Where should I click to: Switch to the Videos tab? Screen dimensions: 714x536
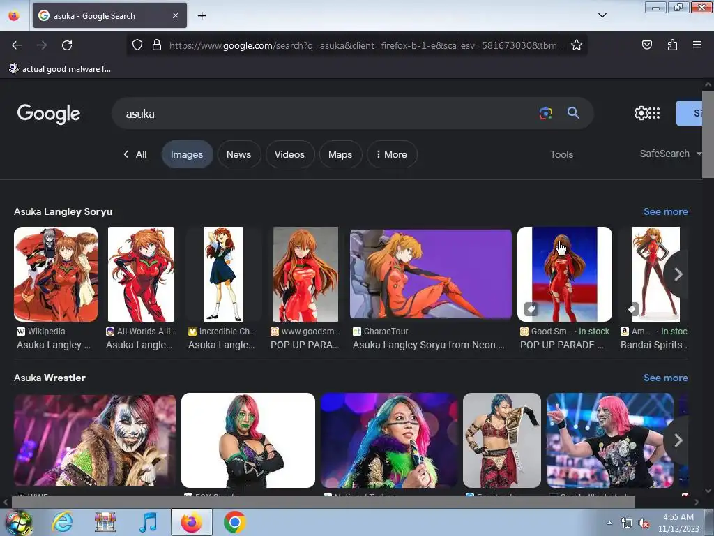pyautogui.click(x=289, y=154)
